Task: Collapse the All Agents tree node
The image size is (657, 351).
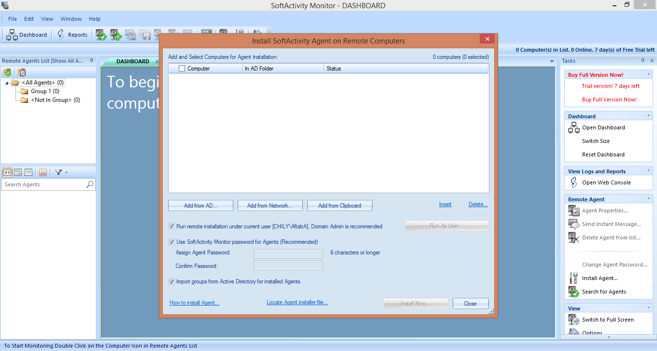Action: point(7,83)
